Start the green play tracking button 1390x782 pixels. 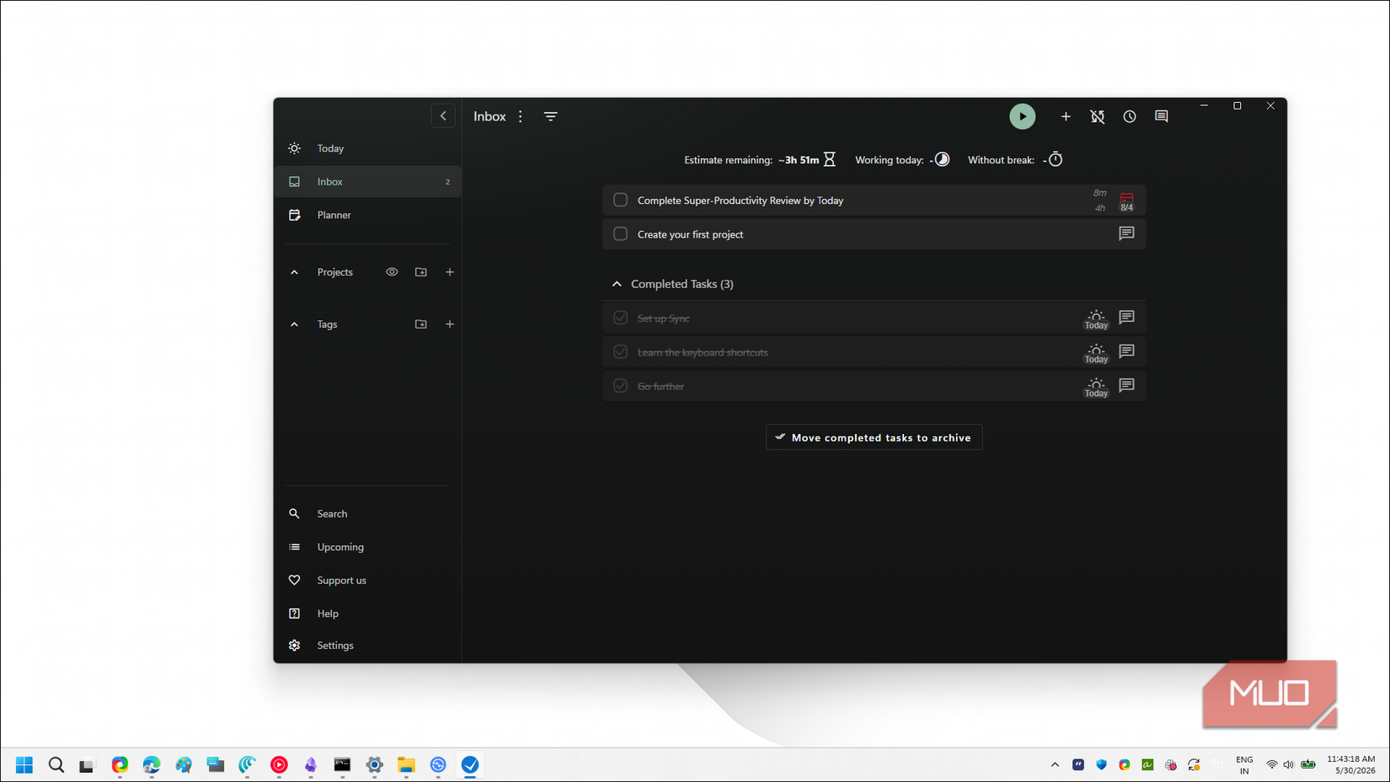[1022, 116]
